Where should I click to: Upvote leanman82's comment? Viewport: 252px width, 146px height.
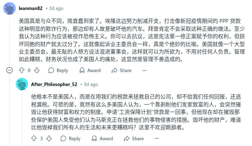(x=22, y=70)
